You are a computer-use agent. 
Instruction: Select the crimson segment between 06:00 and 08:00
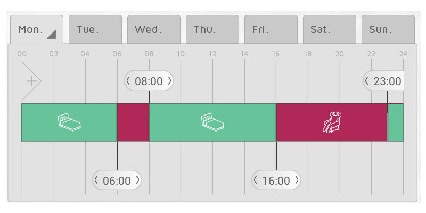[x=133, y=122]
